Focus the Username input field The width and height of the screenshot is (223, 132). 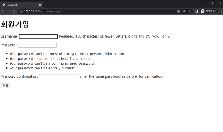coord(38,36)
